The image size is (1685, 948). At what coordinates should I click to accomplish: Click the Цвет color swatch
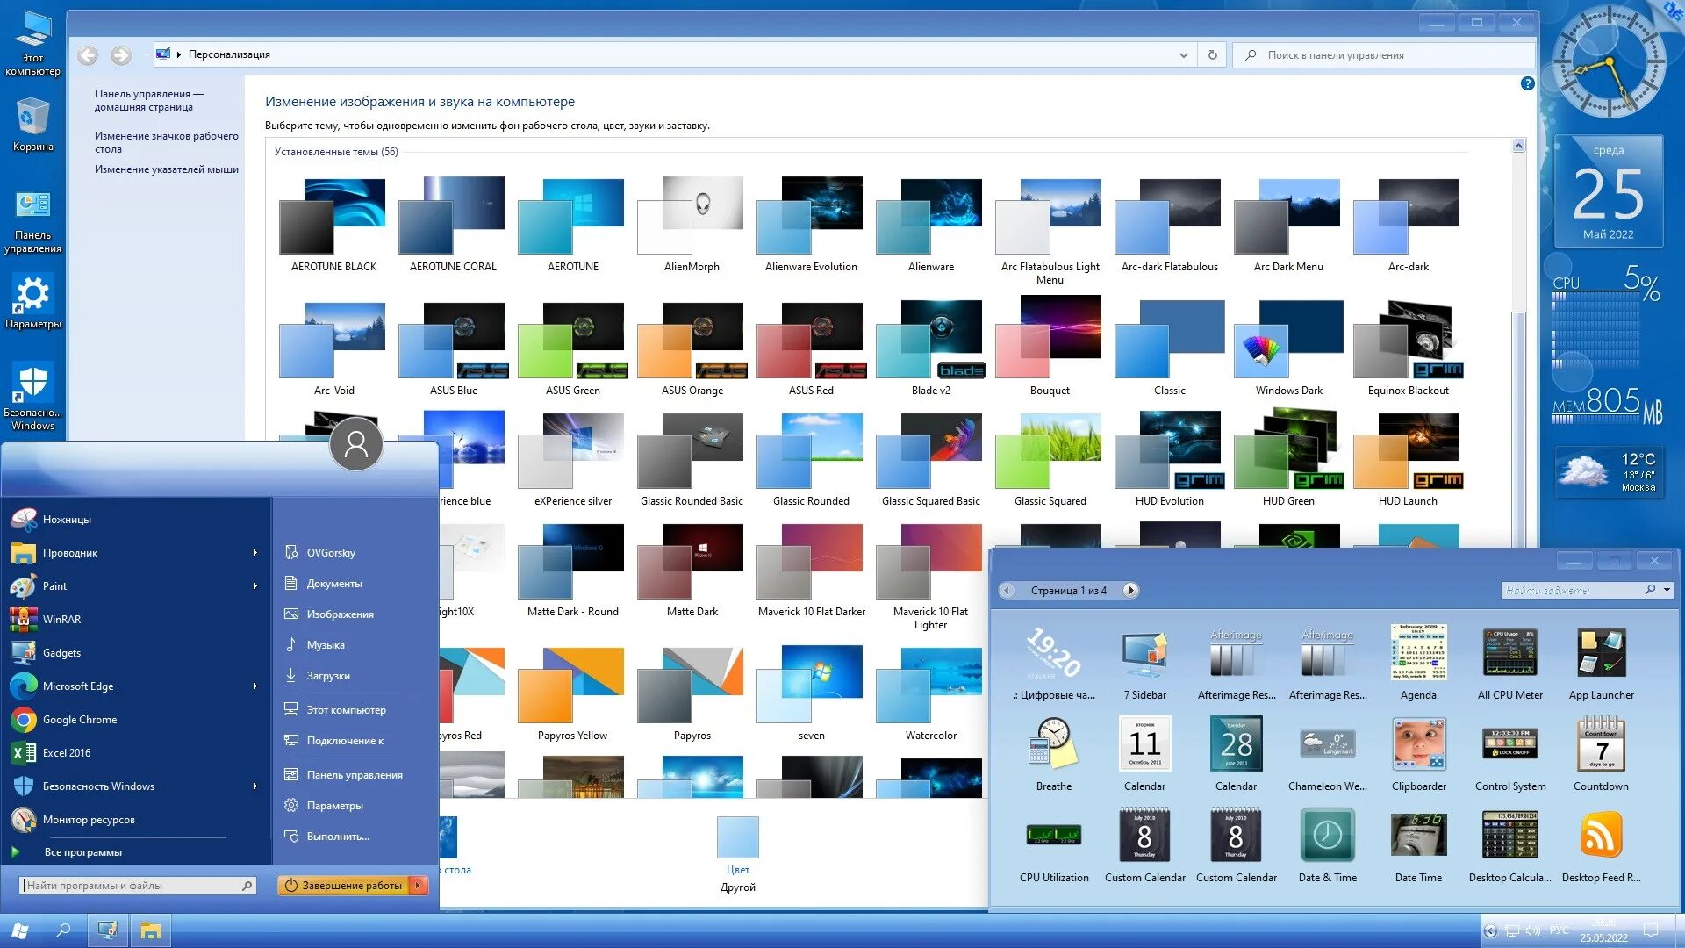pos(737,837)
